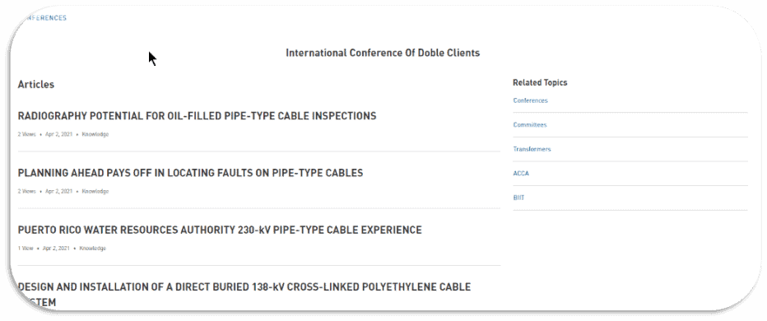This screenshot has height=321, width=767.
Task: Click the International Conference Of Doble Clients heading
Action: point(383,53)
